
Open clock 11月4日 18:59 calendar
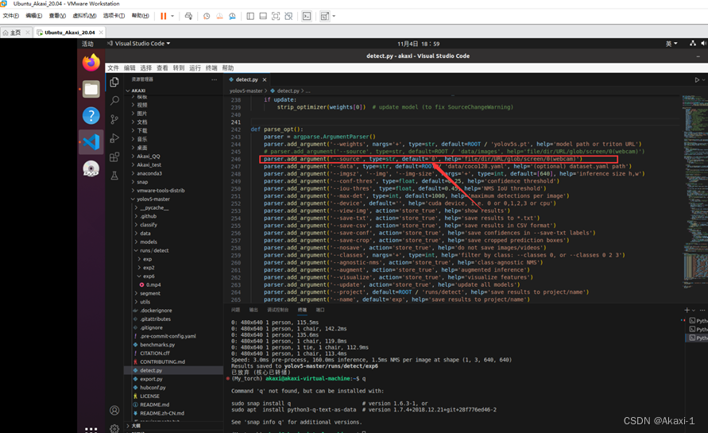(x=418, y=44)
